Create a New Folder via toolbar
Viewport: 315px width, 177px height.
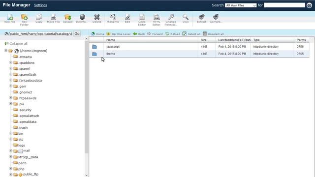point(24,20)
